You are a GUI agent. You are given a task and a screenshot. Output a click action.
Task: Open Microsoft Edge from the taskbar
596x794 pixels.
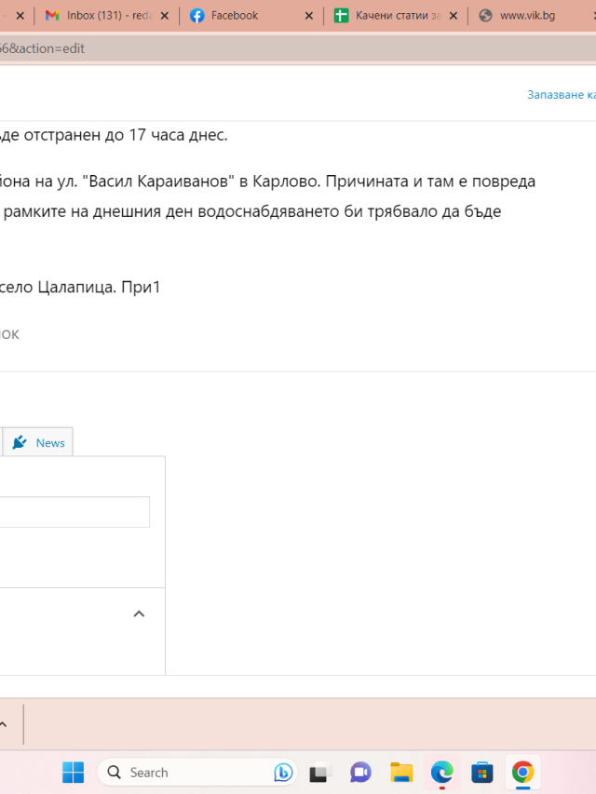click(x=442, y=773)
